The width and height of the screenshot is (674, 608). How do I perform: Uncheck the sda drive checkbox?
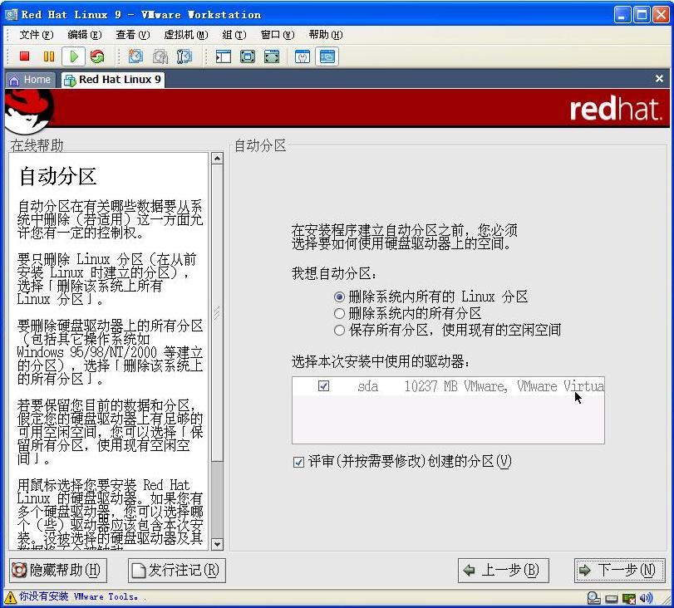[323, 386]
